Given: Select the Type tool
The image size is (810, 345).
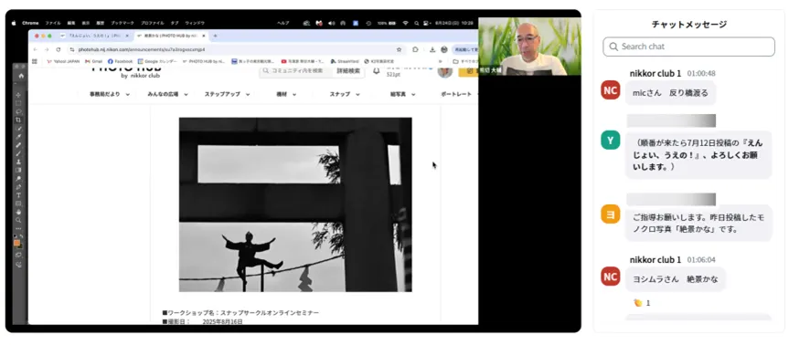Looking at the screenshot, I should coord(18,195).
